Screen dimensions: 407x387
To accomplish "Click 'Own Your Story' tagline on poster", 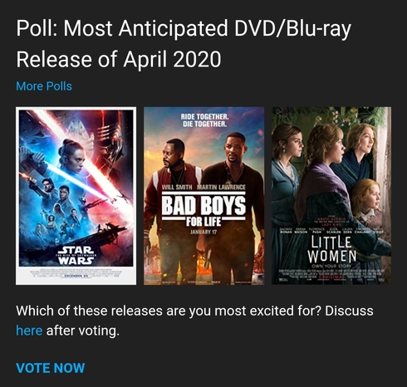I will point(331,266).
